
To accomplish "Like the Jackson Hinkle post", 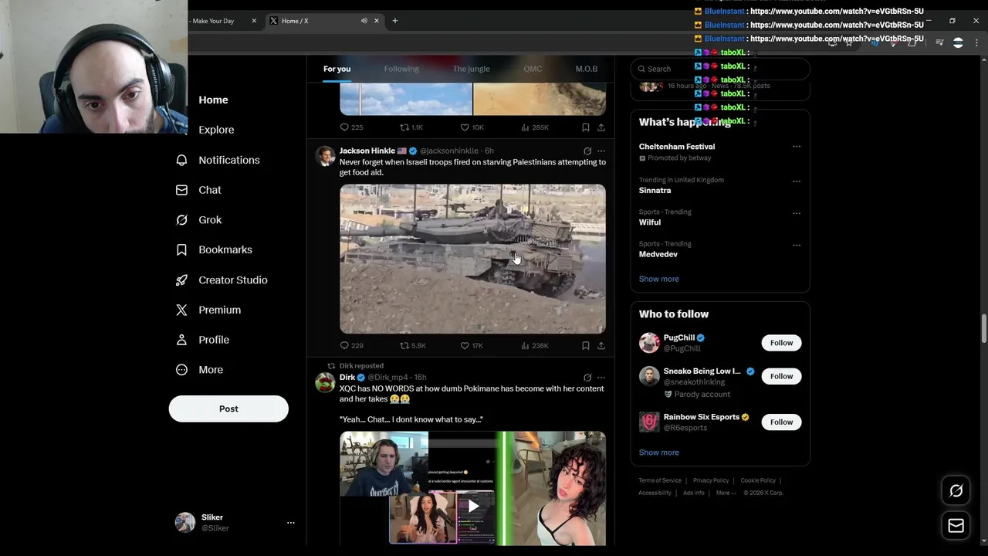I will click(465, 345).
